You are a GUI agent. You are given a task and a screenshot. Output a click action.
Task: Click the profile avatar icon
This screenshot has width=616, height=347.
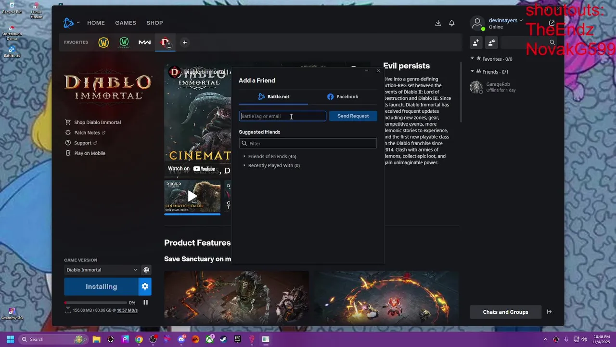(x=477, y=23)
